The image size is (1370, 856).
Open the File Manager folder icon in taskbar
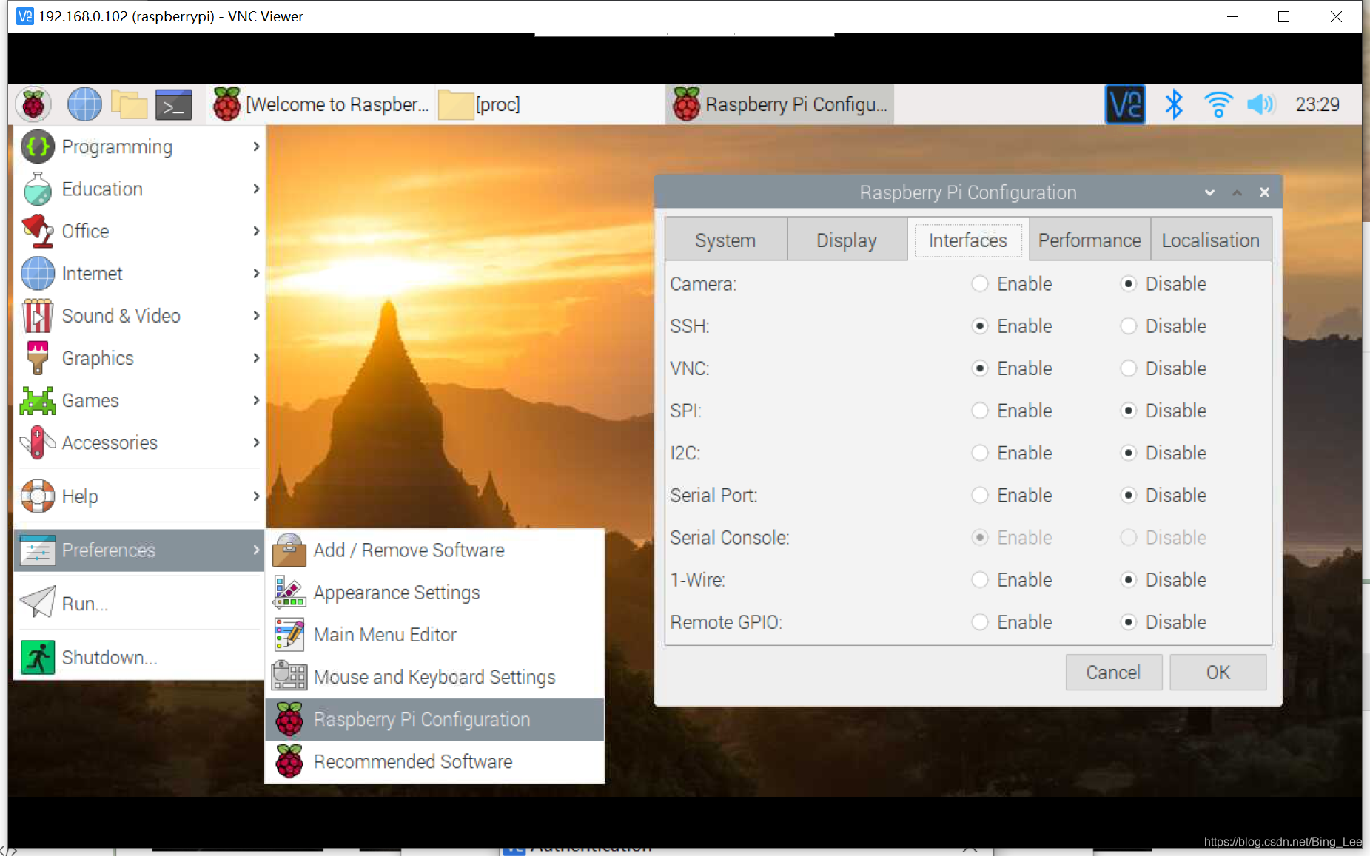tap(129, 104)
